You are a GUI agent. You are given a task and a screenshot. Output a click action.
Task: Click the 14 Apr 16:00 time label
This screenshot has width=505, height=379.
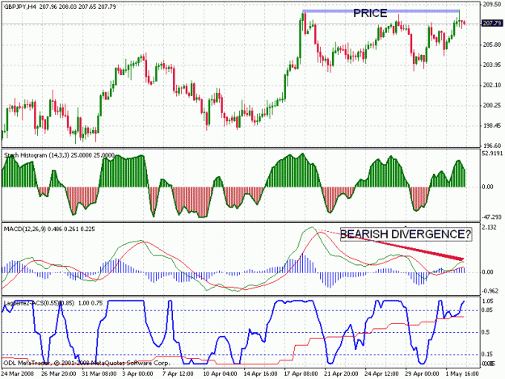(260, 373)
